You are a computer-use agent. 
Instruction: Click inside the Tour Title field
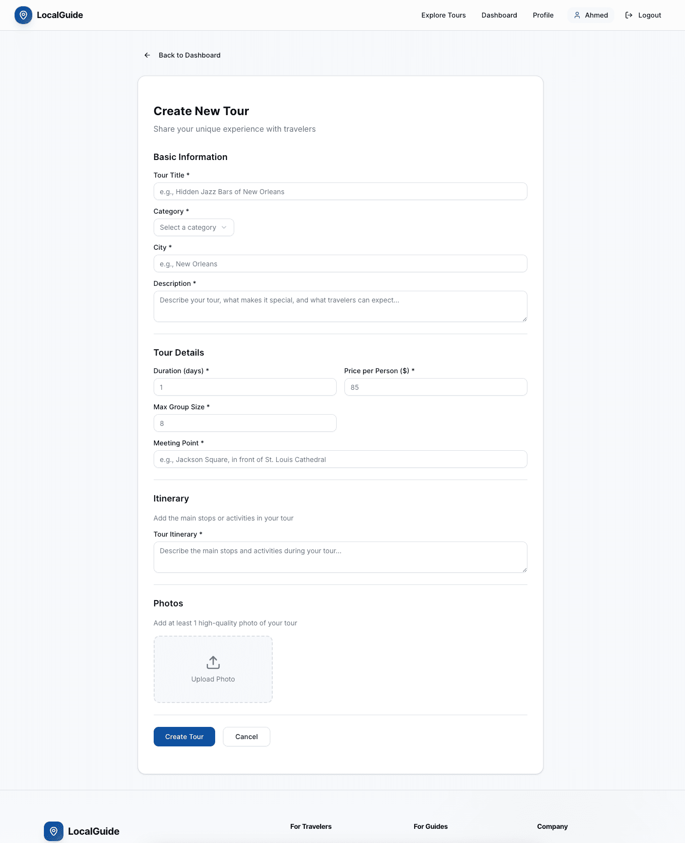(x=340, y=191)
